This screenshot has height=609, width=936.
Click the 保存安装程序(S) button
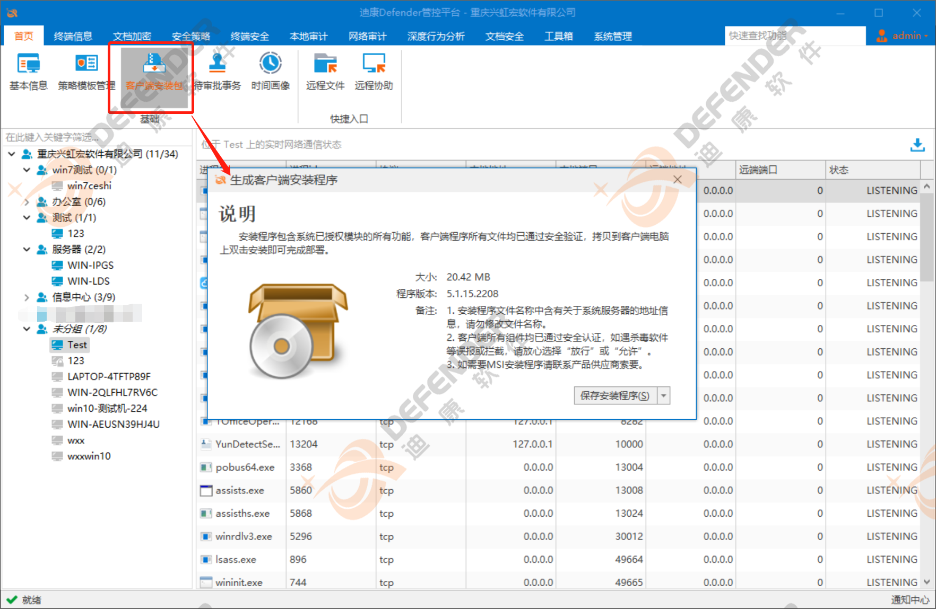pos(616,396)
